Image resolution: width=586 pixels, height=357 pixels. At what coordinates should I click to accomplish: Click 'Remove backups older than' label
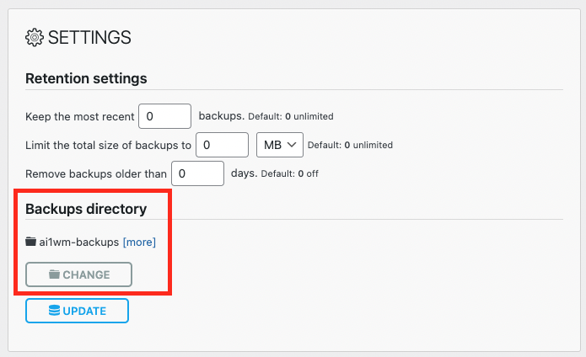click(96, 173)
